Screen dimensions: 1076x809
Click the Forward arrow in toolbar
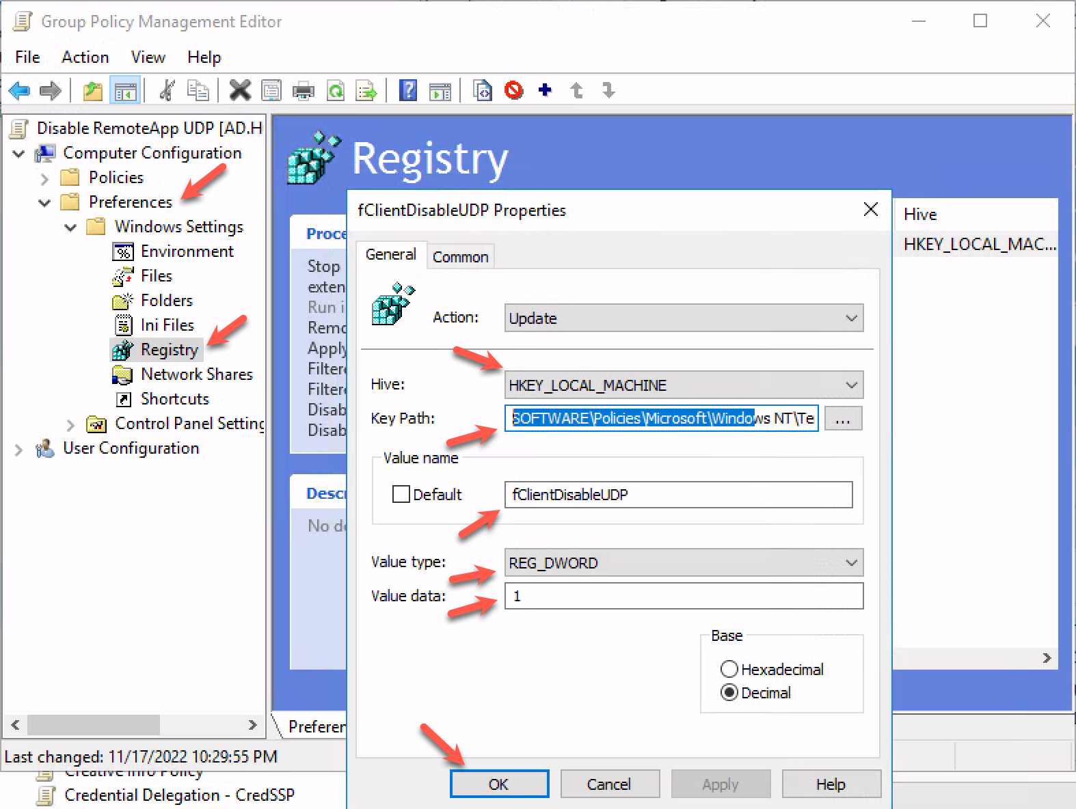[x=51, y=90]
